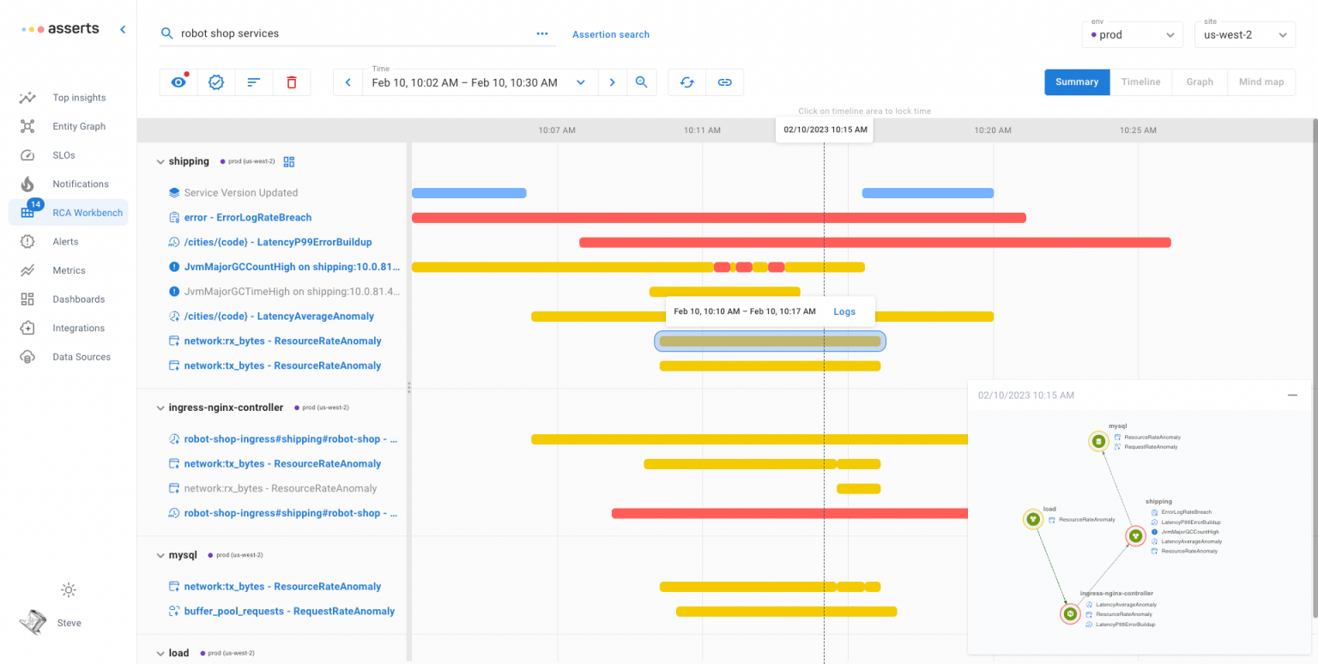Click the Assertion search link
Viewport: 1318px width, 664px height.
pos(610,34)
